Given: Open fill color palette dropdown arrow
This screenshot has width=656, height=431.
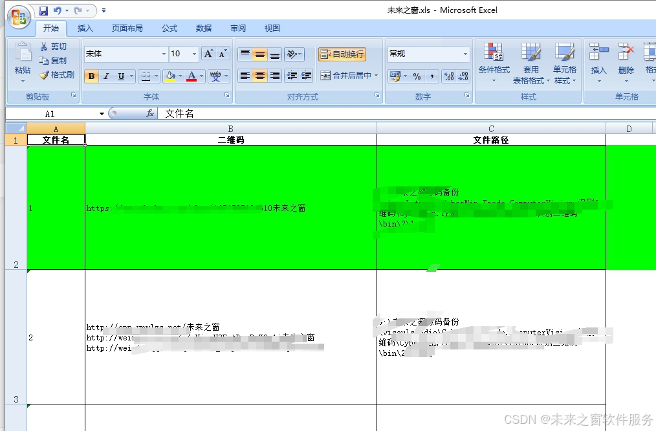Looking at the screenshot, I should tap(180, 76).
